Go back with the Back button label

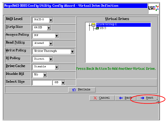tap(128, 98)
